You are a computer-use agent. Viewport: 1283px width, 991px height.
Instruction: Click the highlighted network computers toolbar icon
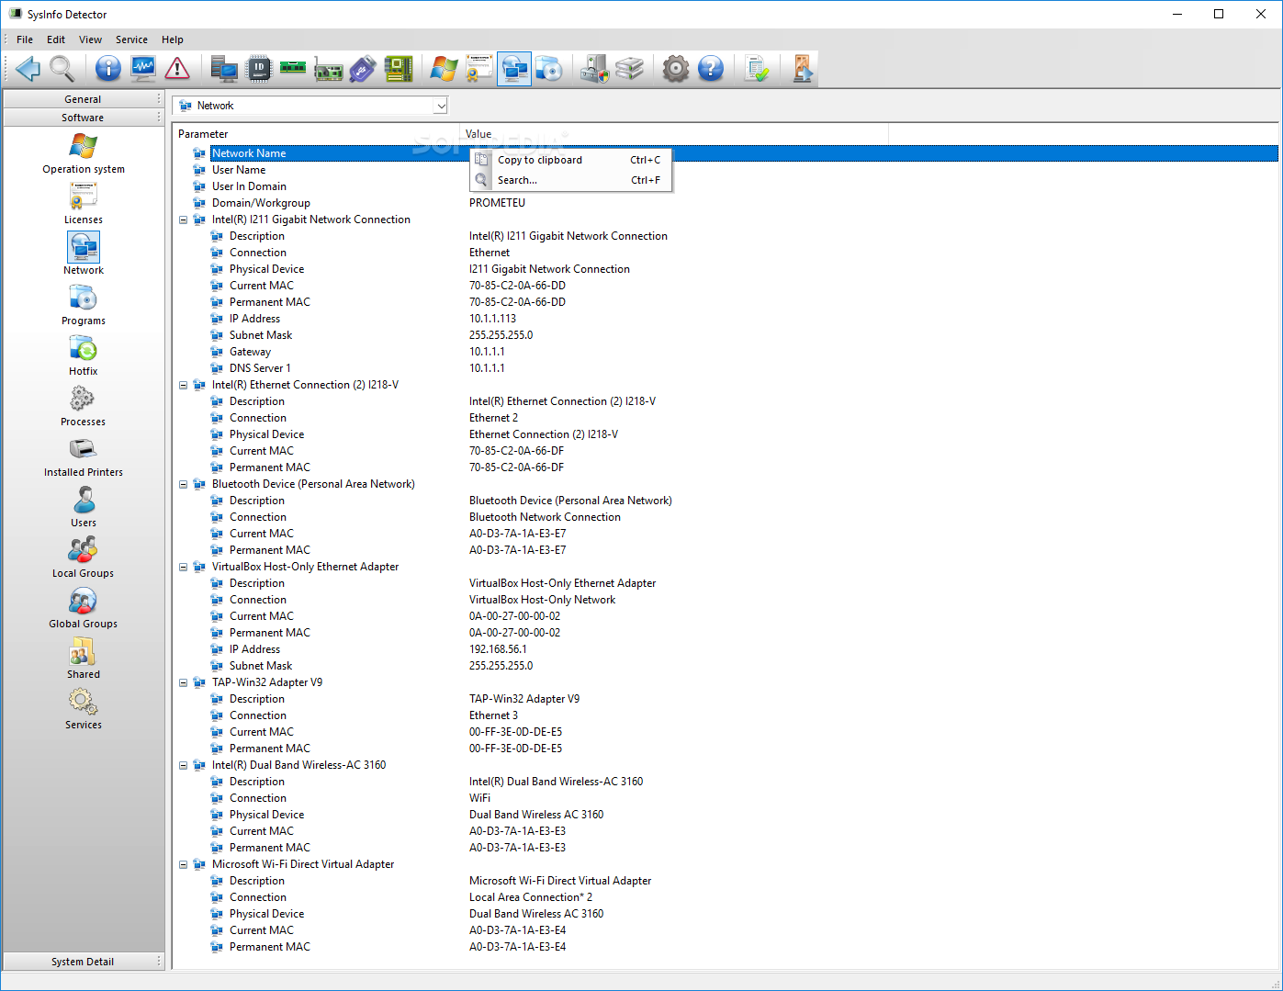514,69
